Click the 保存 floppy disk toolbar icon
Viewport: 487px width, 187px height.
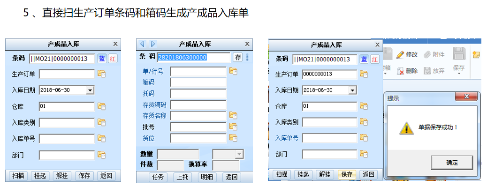[459, 53]
